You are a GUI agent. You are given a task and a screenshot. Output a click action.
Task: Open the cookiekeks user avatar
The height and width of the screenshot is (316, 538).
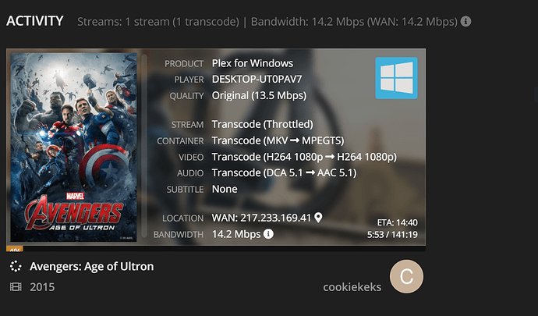pos(406,279)
